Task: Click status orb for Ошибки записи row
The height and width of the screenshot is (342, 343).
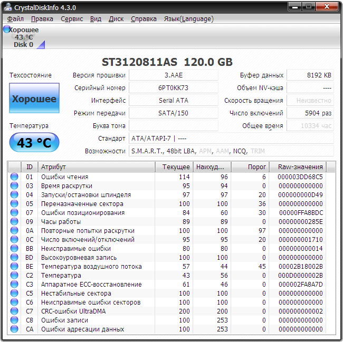Action: [14, 320]
